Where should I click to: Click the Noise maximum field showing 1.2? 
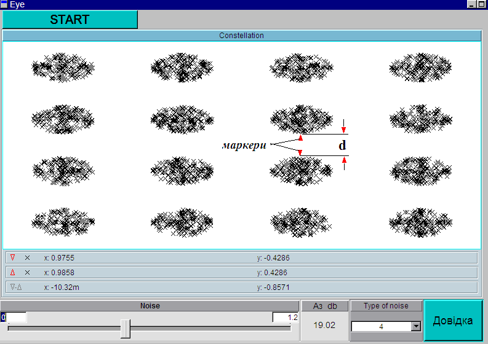(286, 317)
